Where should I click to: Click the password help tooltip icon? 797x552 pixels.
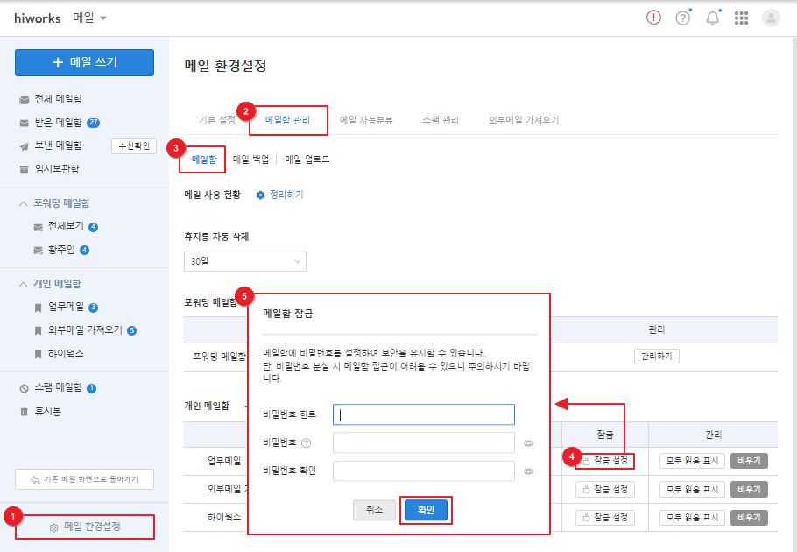tap(306, 443)
